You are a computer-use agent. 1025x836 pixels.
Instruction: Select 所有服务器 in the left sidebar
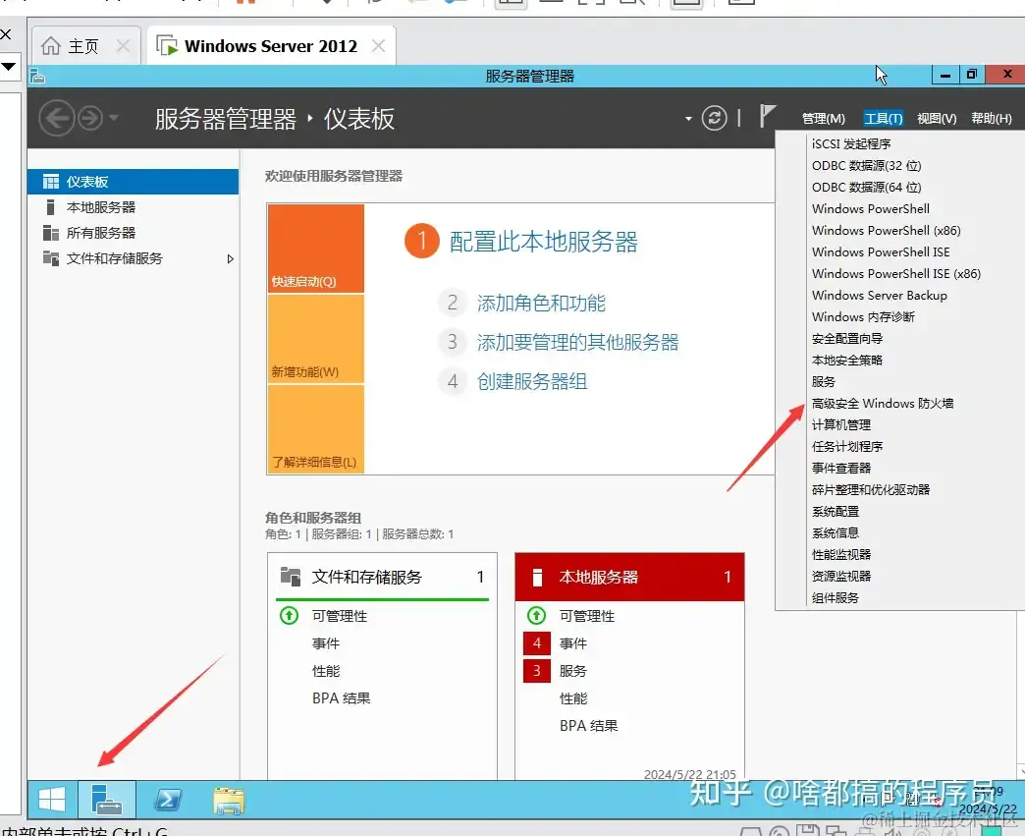134,233
